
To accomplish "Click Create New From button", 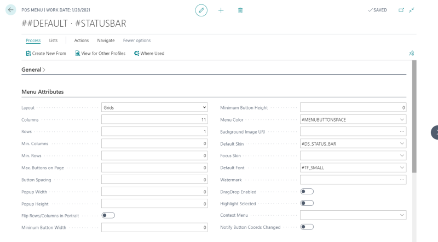I will pyautogui.click(x=46, y=53).
